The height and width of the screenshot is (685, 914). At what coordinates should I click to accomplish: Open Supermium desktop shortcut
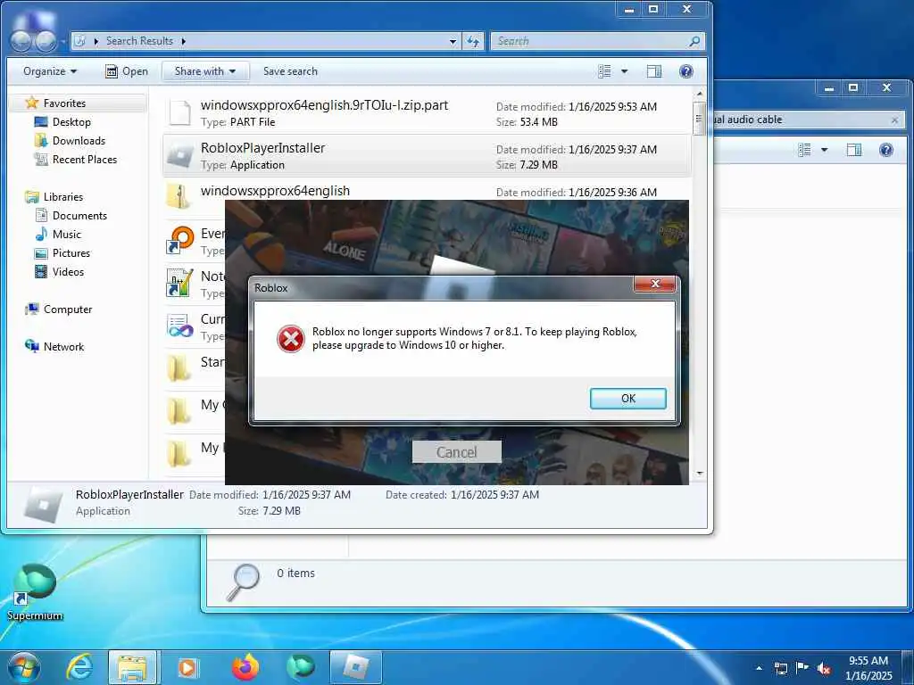tap(35, 591)
